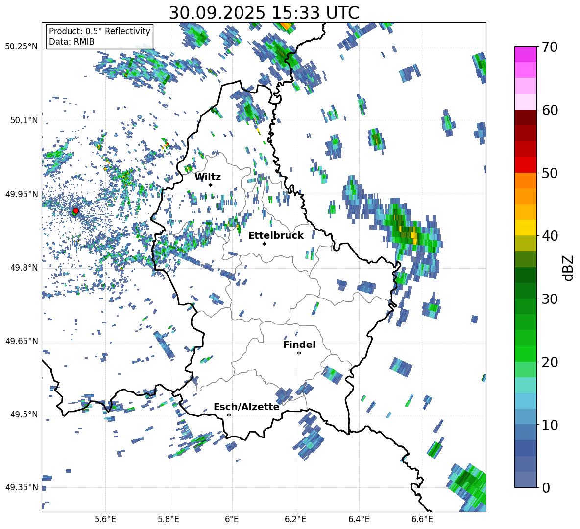580x529 pixels.
Task: Click the colorbar 20 tick label
Action: coord(550,362)
